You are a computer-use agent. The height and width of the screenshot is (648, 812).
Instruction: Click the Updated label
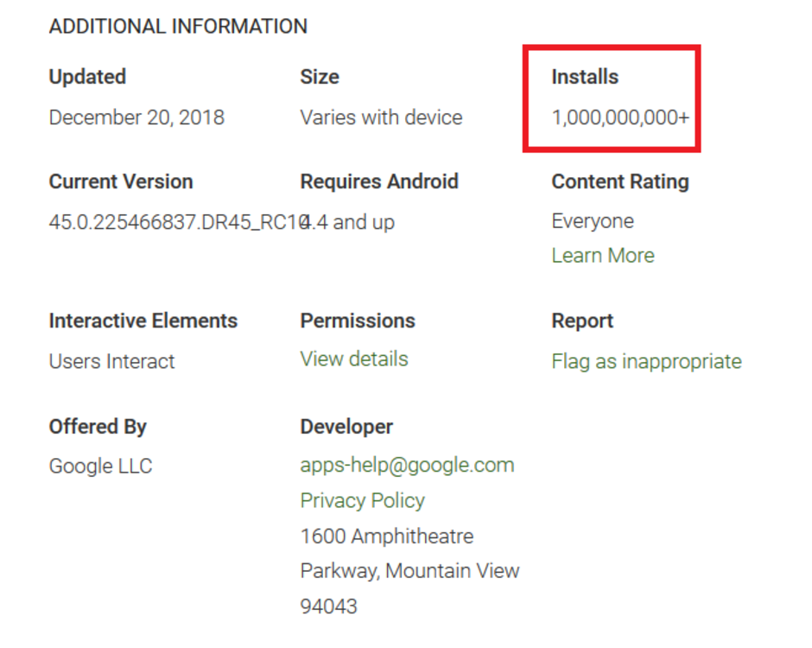pos(87,77)
